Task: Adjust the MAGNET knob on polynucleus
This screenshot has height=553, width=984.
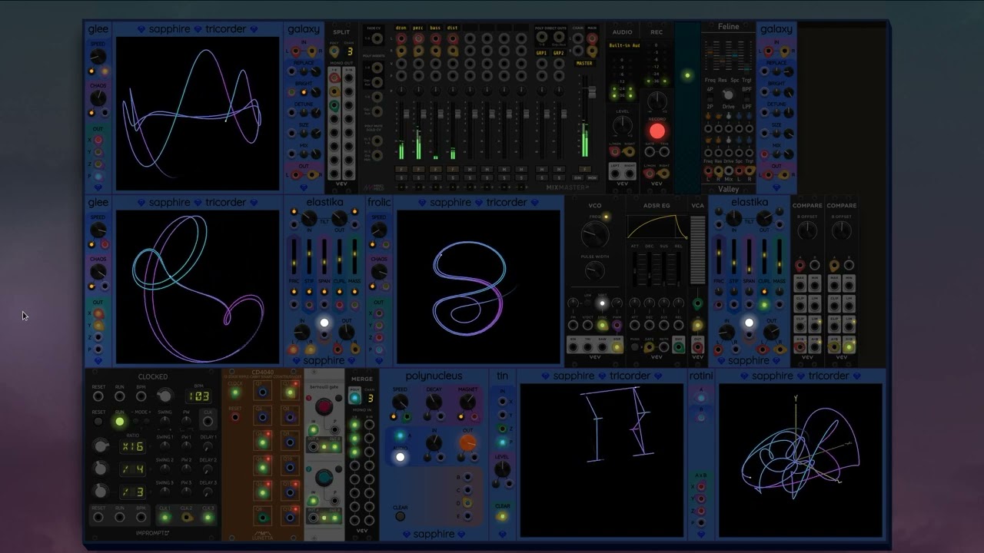Action: coord(467,402)
